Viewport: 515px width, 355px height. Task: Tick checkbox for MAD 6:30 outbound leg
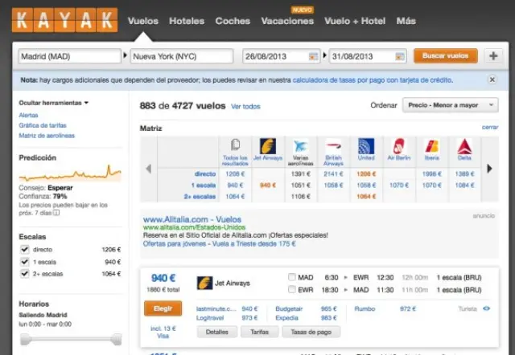pyautogui.click(x=291, y=277)
